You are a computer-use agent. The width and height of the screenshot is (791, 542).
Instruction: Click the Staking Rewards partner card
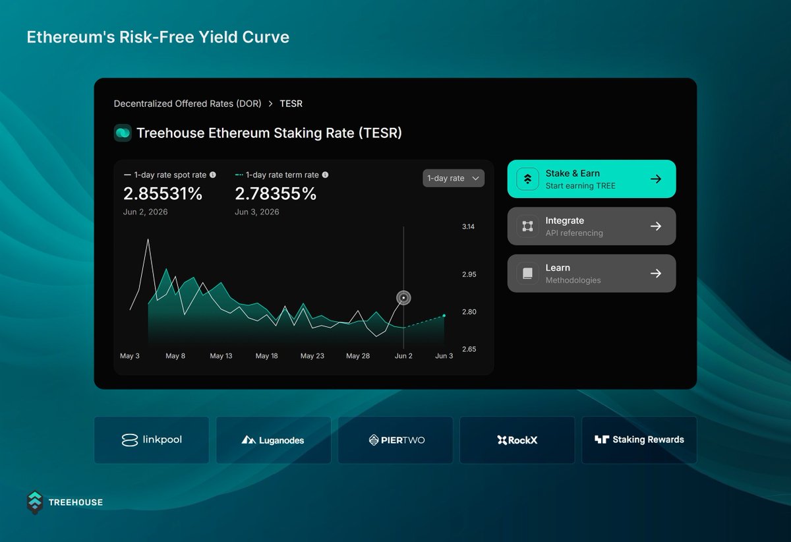639,440
